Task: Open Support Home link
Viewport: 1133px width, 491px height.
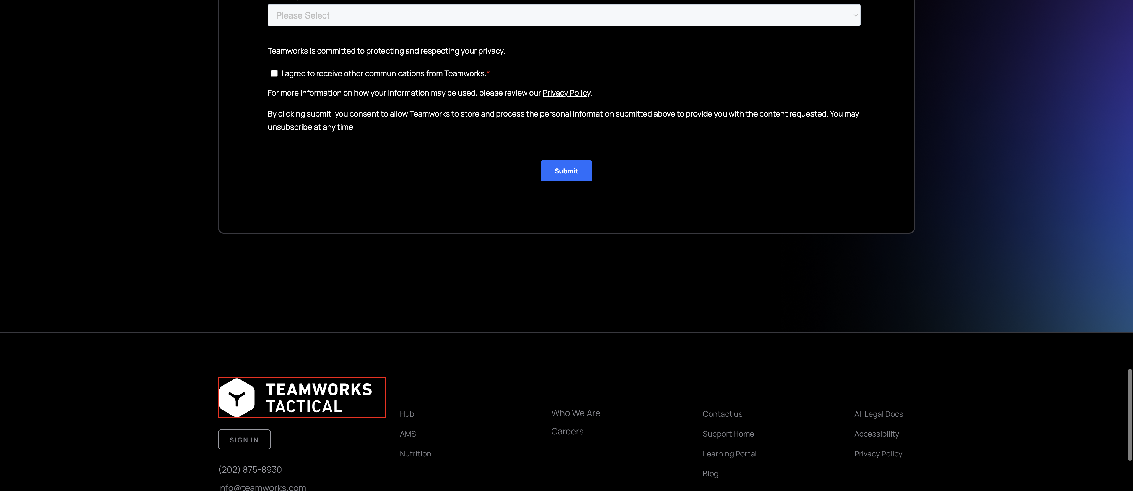Action: tap(728, 434)
